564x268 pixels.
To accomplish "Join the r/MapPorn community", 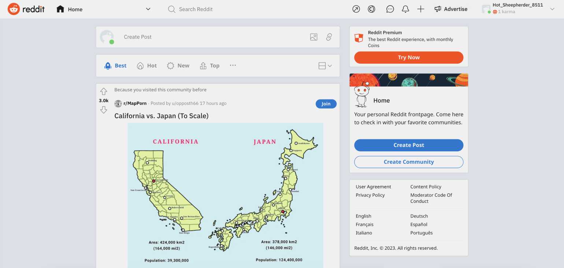I will (326, 104).
